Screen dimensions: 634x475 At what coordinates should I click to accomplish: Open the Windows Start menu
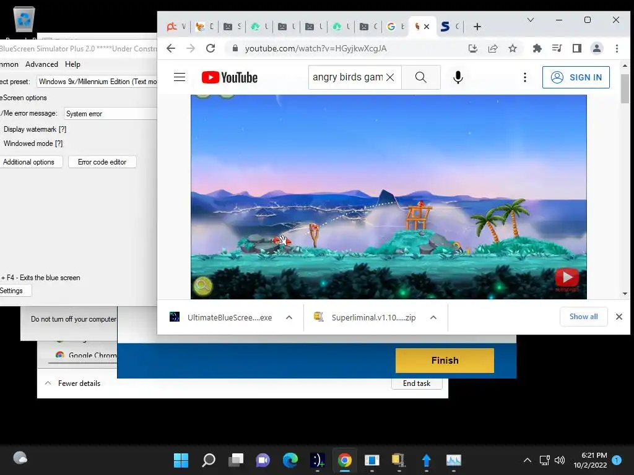pyautogui.click(x=181, y=460)
